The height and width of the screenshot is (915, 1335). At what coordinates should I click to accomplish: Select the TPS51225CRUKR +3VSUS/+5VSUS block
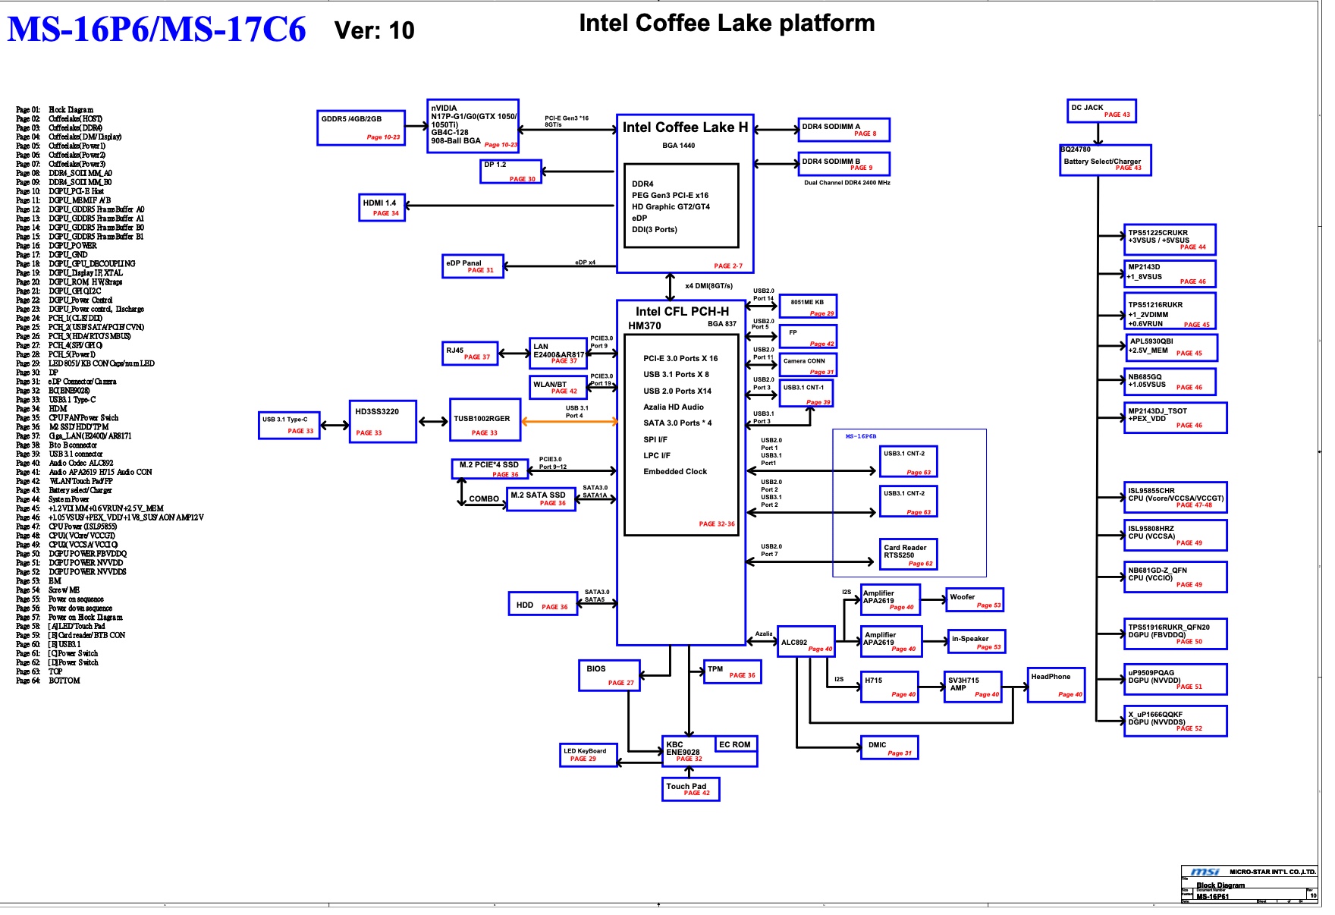click(x=1170, y=240)
